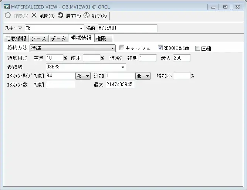247x190 pixels.
Task: Click the エクステントサイズ 初期 field with 64
Action: (60, 76)
